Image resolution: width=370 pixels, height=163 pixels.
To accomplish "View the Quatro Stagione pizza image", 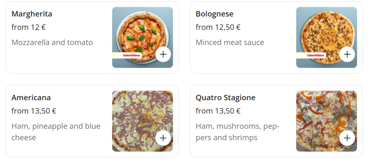I will [x=322, y=116].
